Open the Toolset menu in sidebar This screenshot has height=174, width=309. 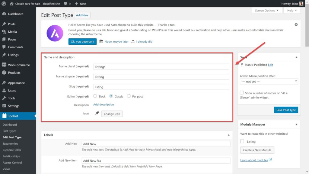click(x=13, y=116)
